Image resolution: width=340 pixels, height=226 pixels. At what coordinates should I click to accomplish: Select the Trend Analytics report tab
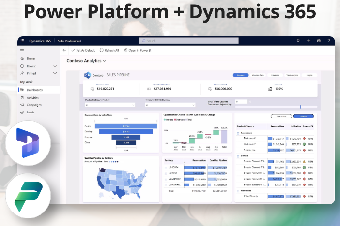point(293,75)
